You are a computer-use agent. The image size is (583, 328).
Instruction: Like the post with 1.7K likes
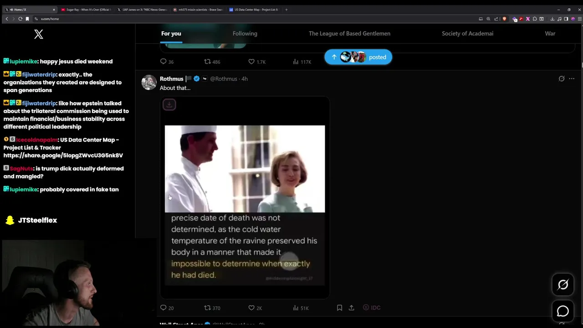pyautogui.click(x=257, y=61)
